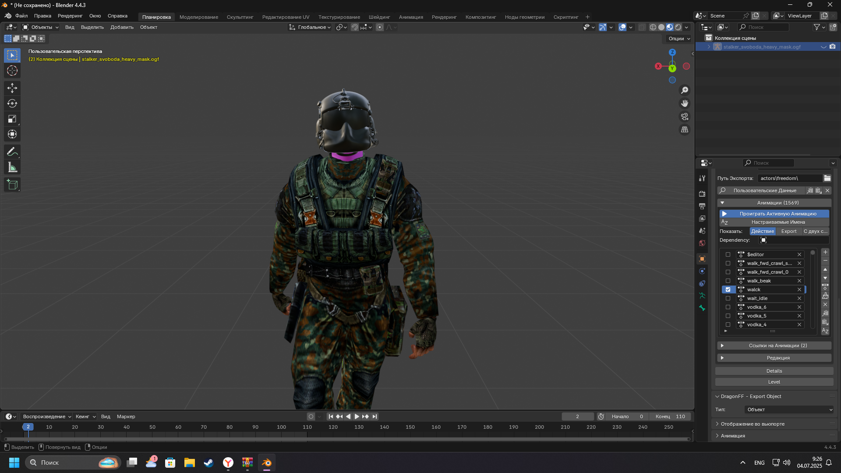The height and width of the screenshot is (473, 841).
Task: Click the Level button
Action: [x=774, y=382]
